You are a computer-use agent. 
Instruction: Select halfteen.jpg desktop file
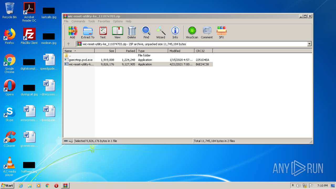[29, 167]
